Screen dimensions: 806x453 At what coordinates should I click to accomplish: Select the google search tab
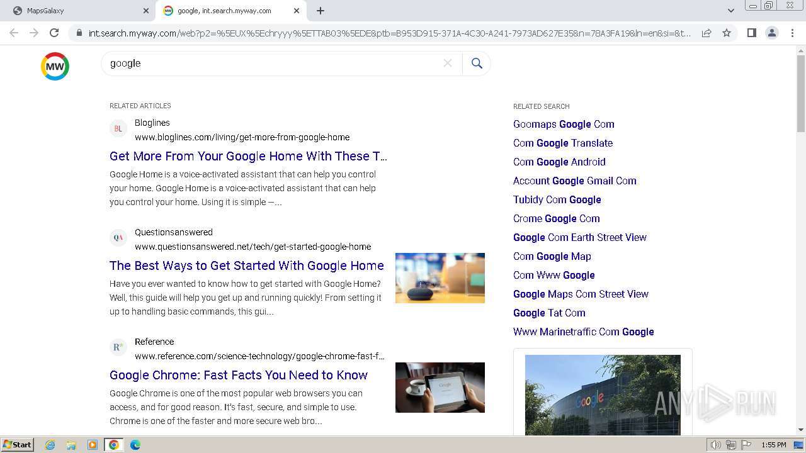point(230,11)
